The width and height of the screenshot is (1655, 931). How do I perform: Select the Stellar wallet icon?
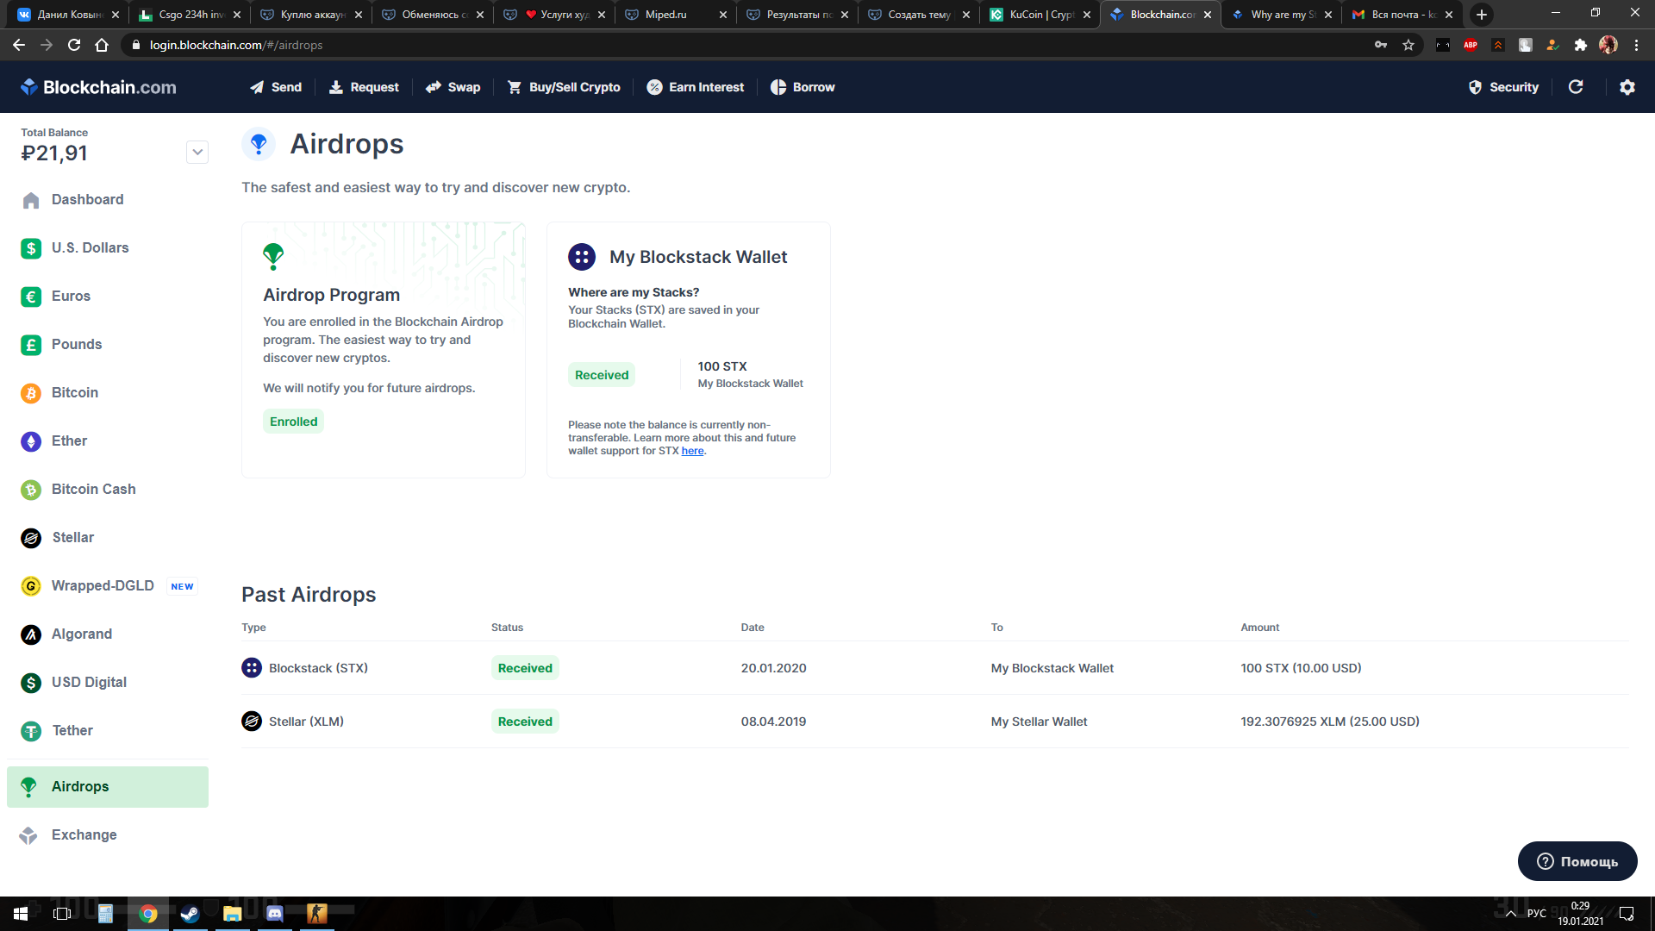click(31, 538)
